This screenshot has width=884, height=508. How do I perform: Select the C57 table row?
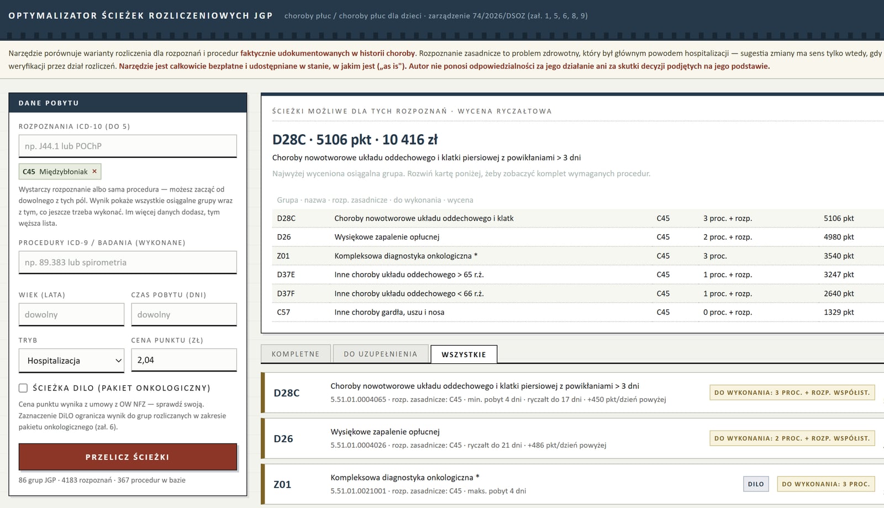coord(578,312)
